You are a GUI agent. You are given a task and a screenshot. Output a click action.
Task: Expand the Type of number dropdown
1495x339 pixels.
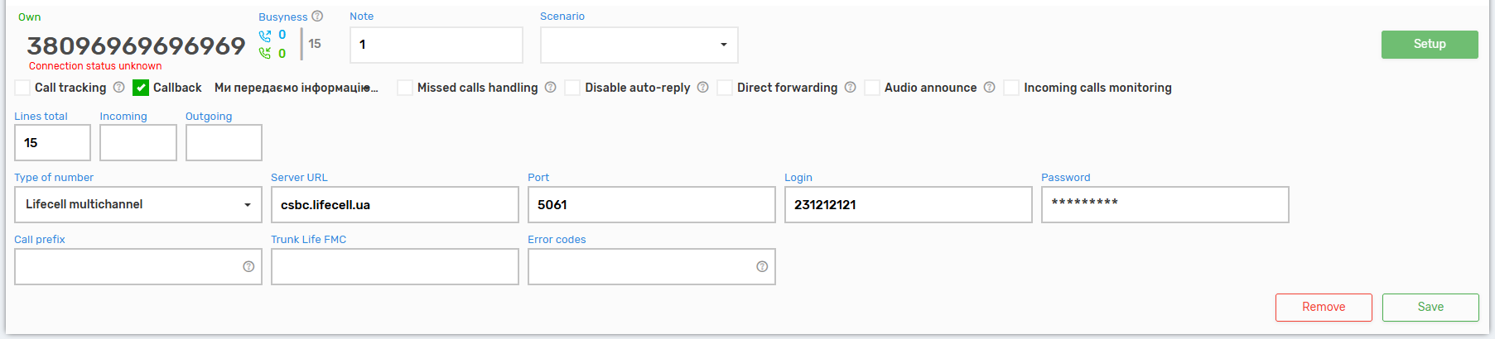[x=137, y=204]
